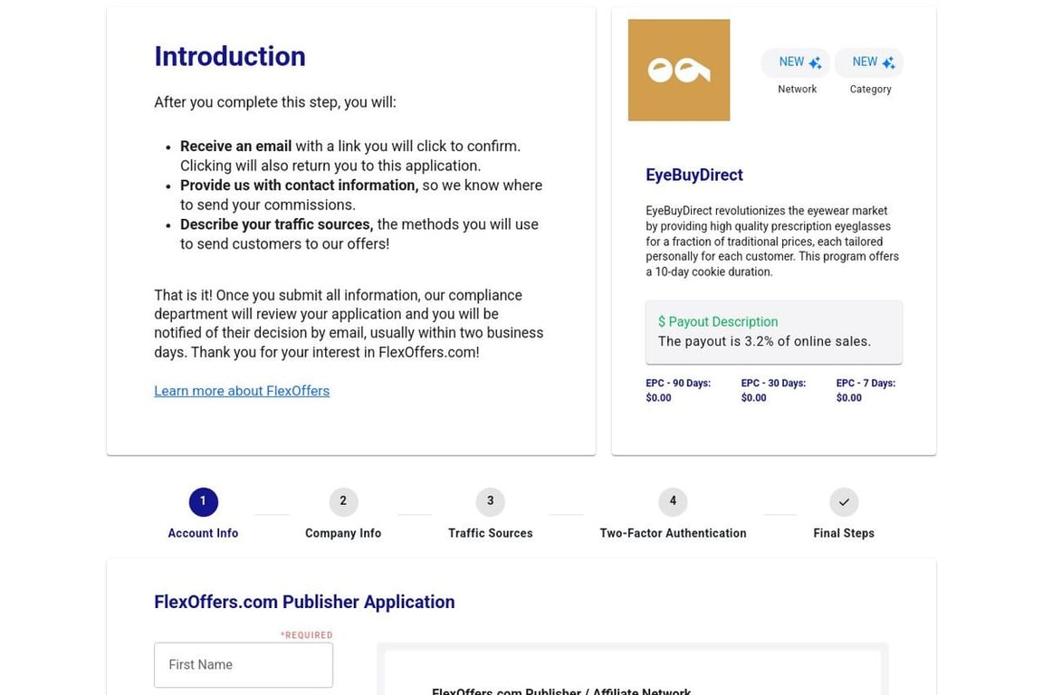Click the Two-Factor Authentication step label
Image resolution: width=1043 pixels, height=695 pixels.
click(673, 533)
